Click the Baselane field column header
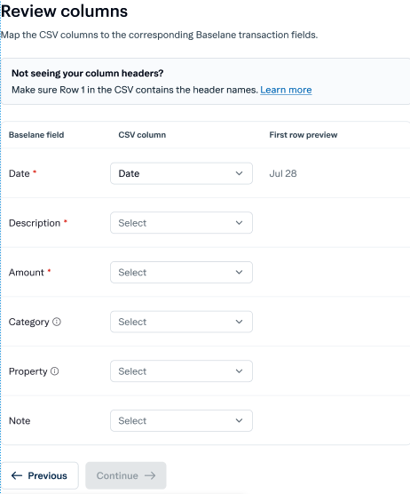Viewport: 410px width, 494px height. tap(36, 135)
